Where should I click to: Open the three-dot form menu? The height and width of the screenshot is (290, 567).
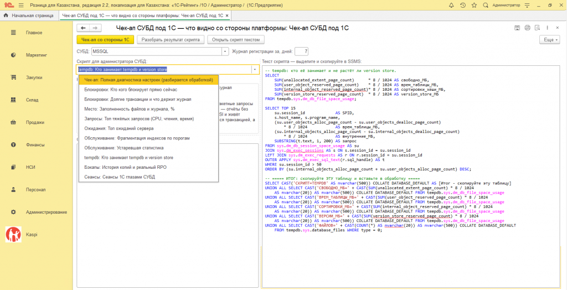coord(547,28)
